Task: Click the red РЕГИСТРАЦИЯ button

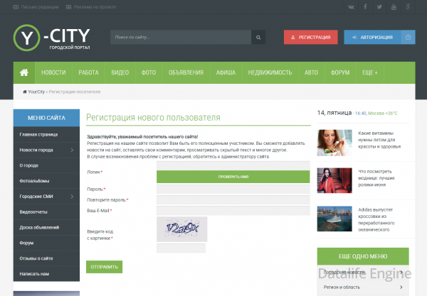Action: click(311, 37)
